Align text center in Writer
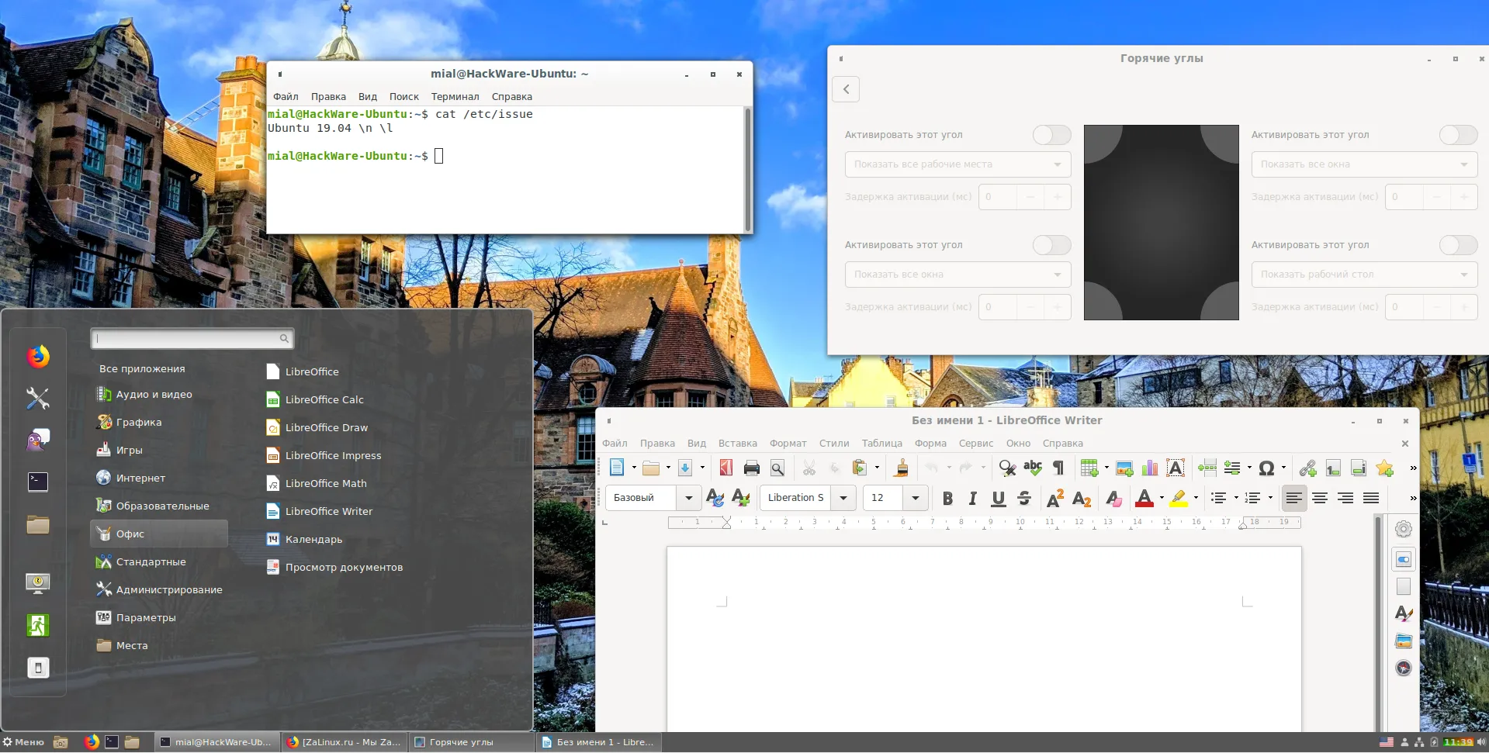 pos(1320,499)
